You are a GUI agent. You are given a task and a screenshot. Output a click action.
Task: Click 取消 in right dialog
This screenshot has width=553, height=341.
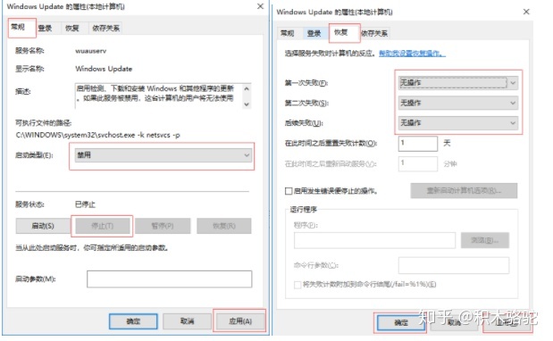click(x=454, y=322)
